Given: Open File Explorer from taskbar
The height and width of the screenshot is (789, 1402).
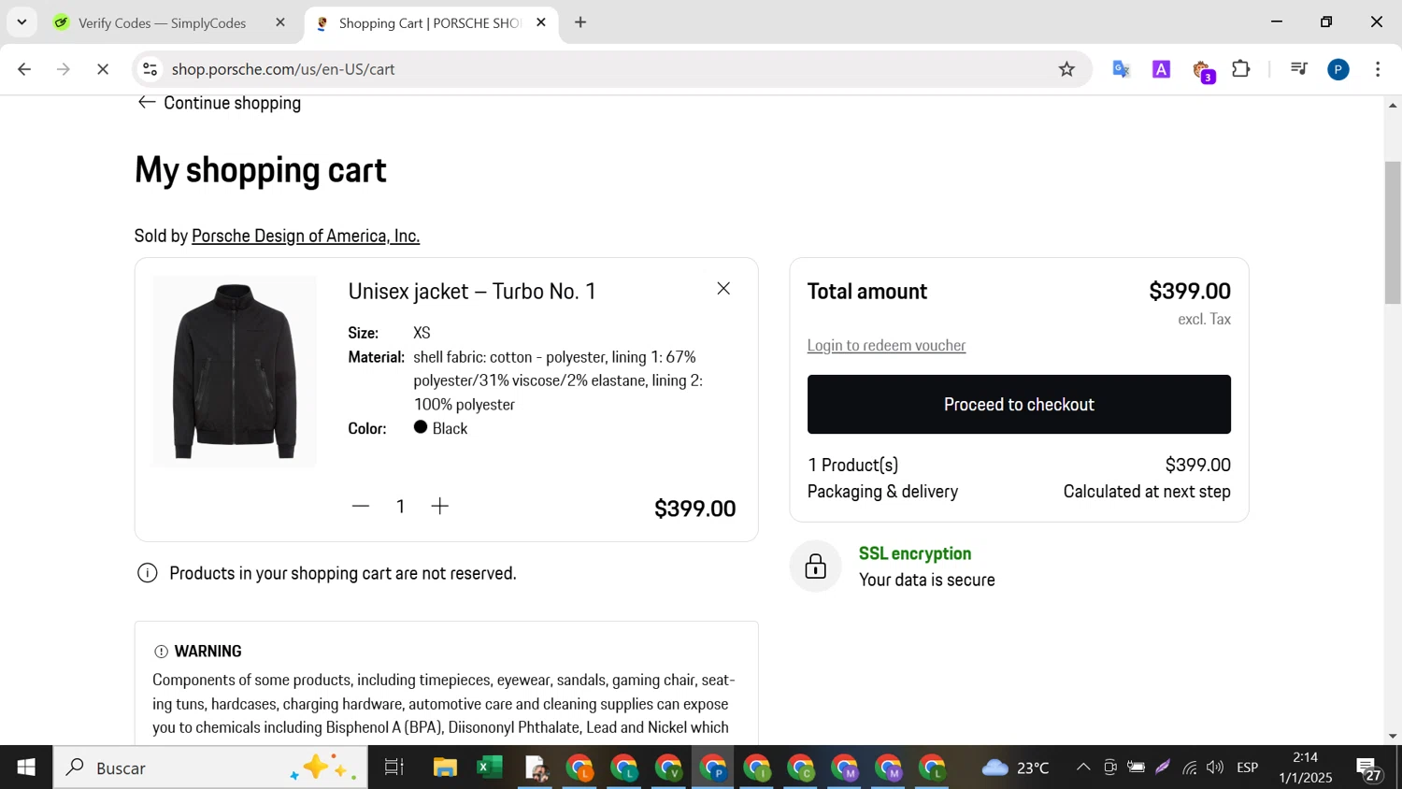Looking at the screenshot, I should click(x=445, y=767).
